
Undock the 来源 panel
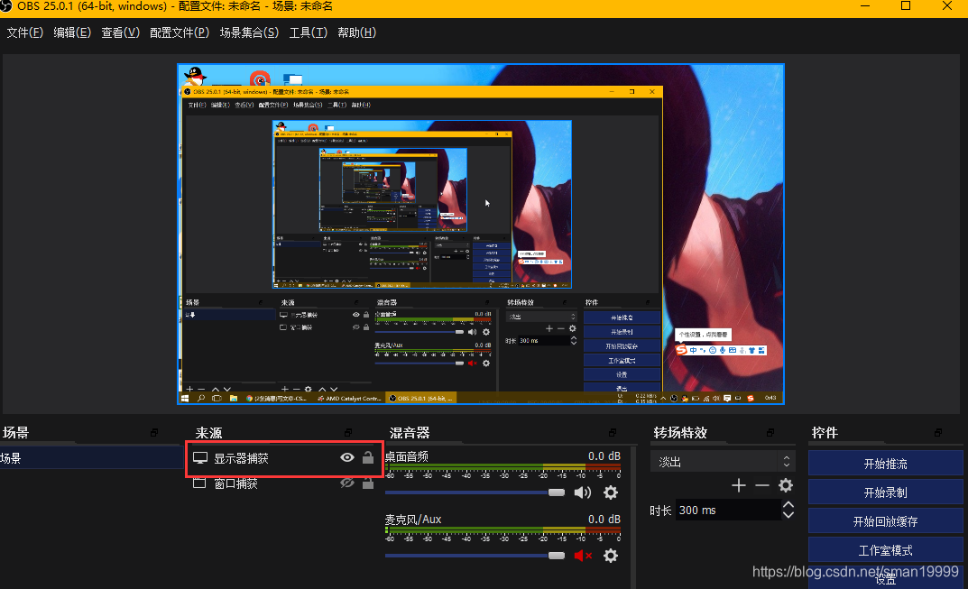click(x=348, y=433)
